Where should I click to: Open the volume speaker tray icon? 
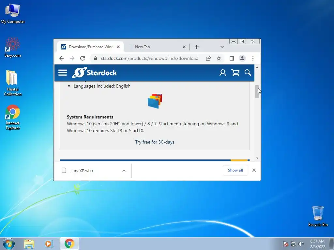pos(301,244)
